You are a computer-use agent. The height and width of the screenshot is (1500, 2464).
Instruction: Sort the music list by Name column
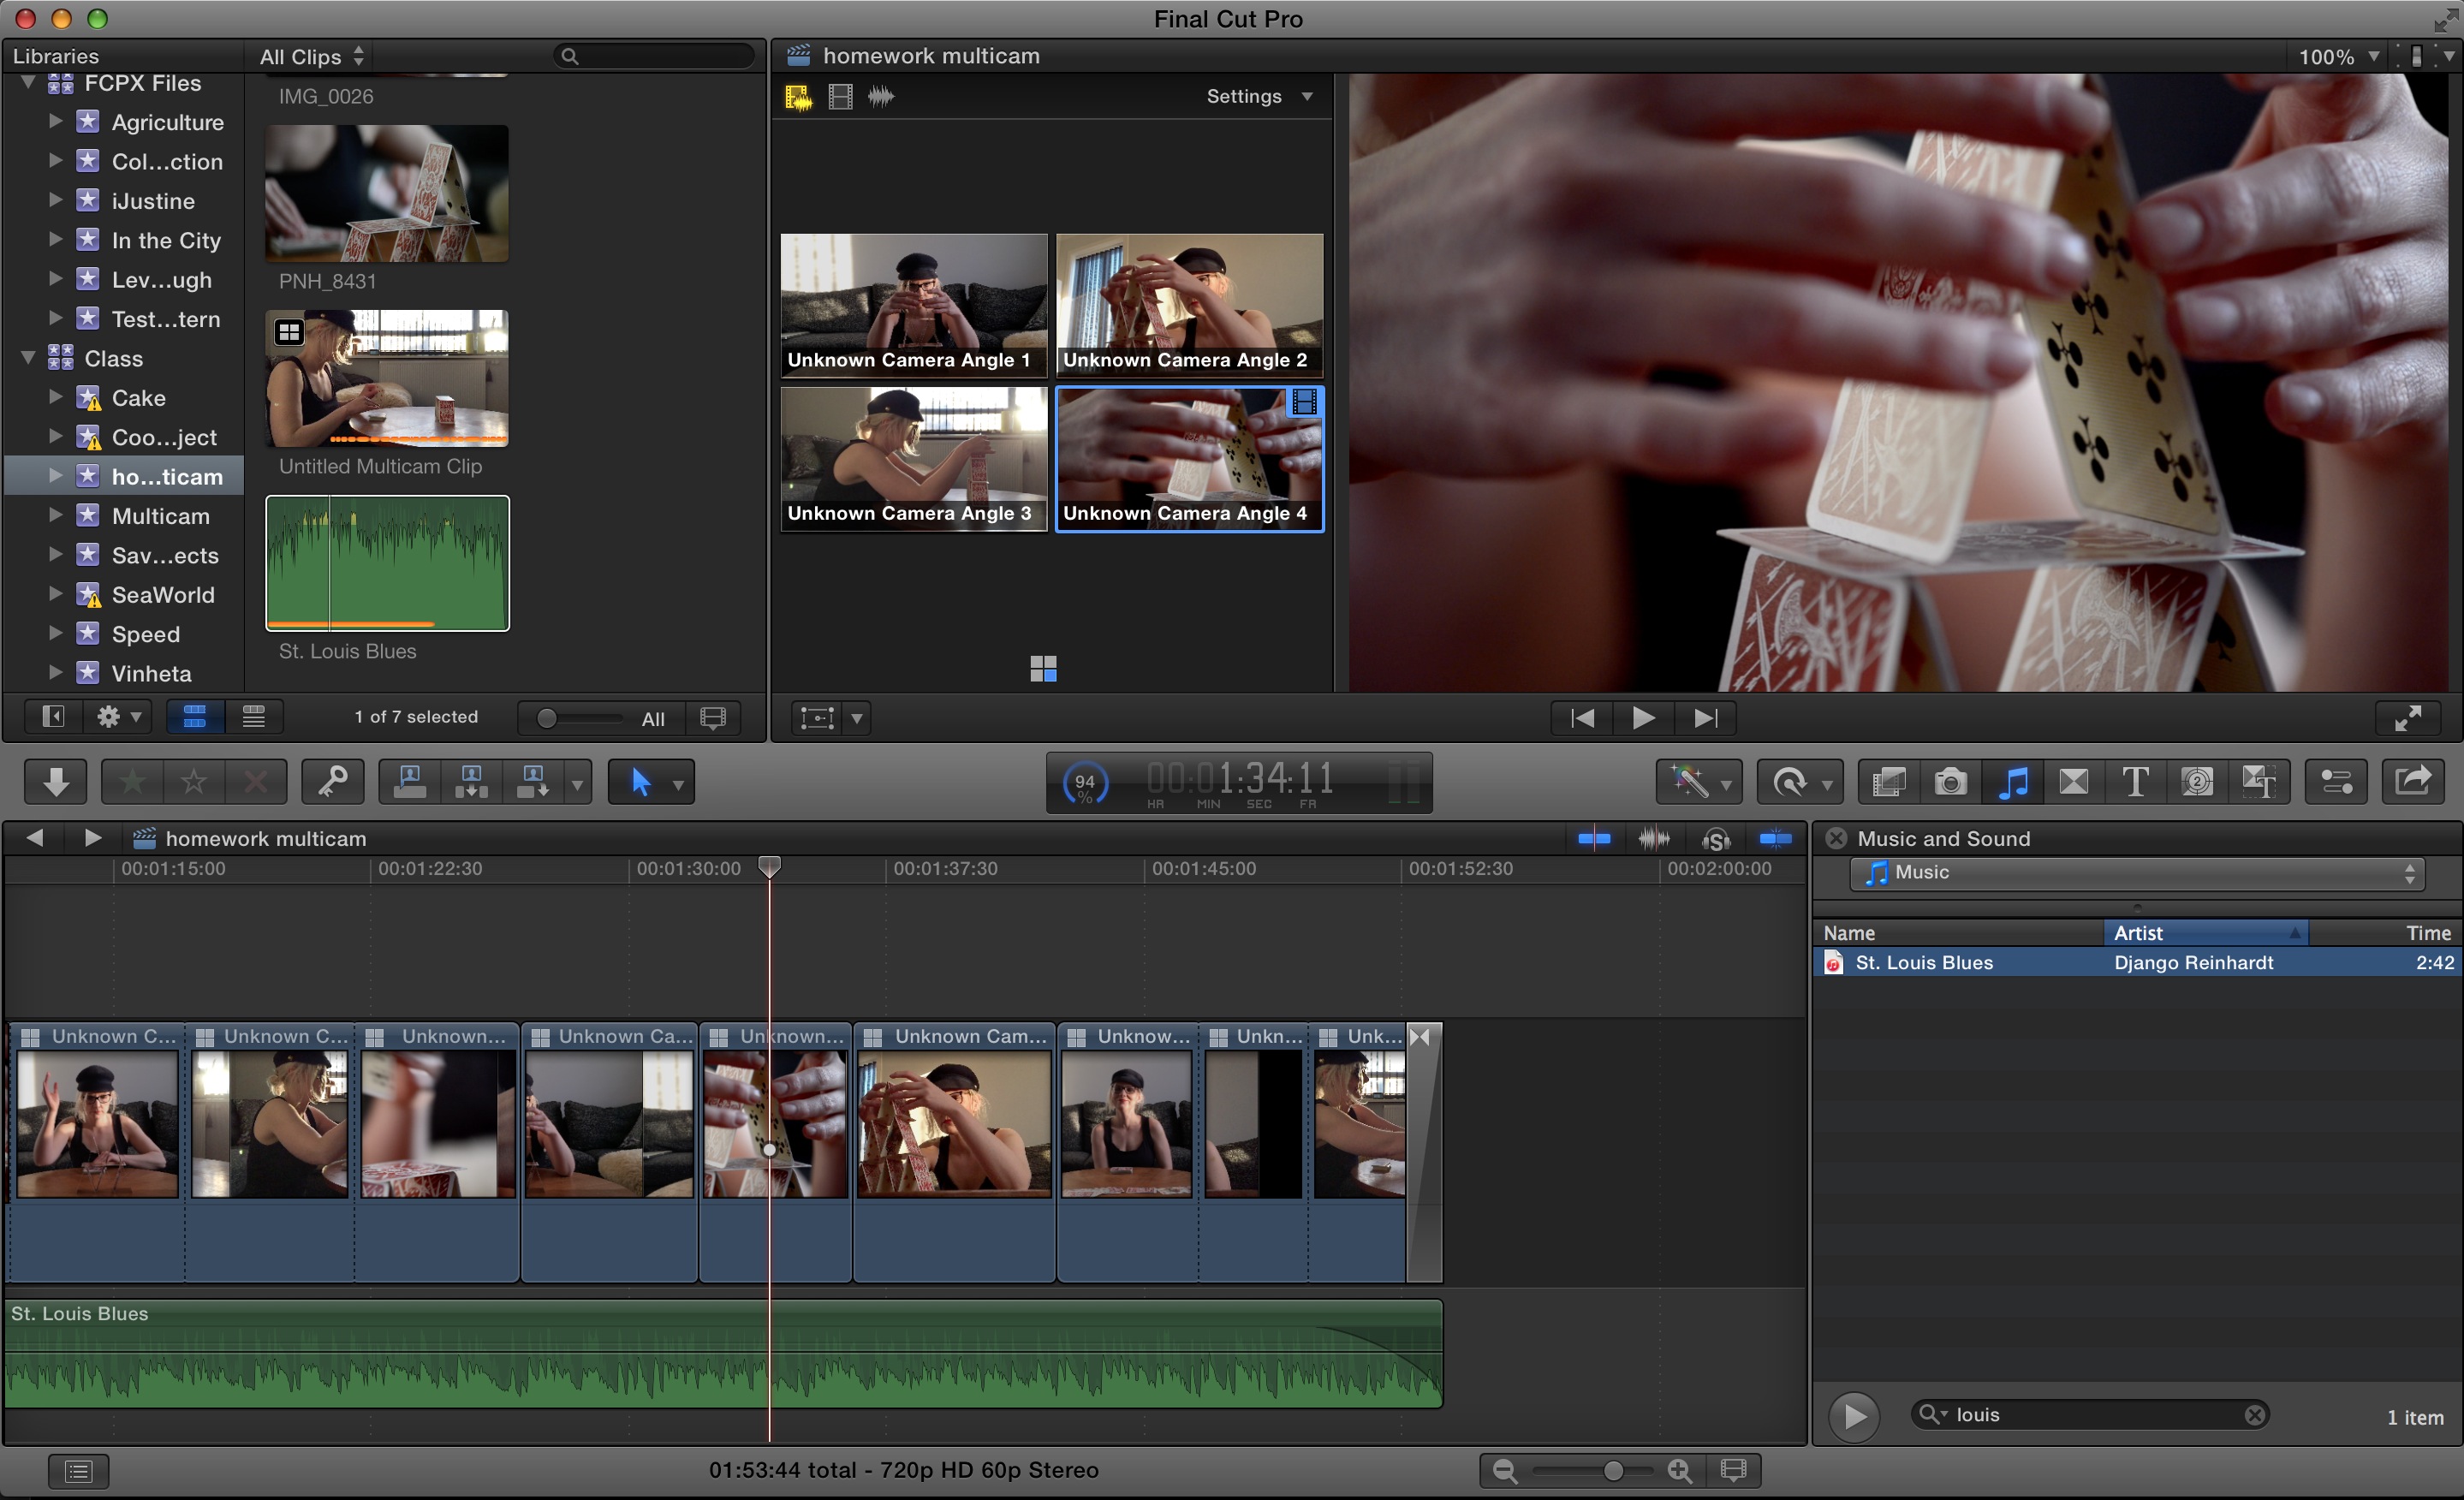(x=1958, y=933)
